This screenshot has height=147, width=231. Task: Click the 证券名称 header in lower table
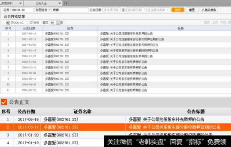click(82, 112)
